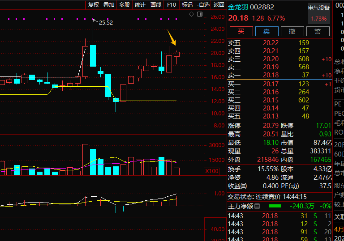Click 换手 value 15.55%
The height and width of the screenshot is (241, 344).
point(268,169)
